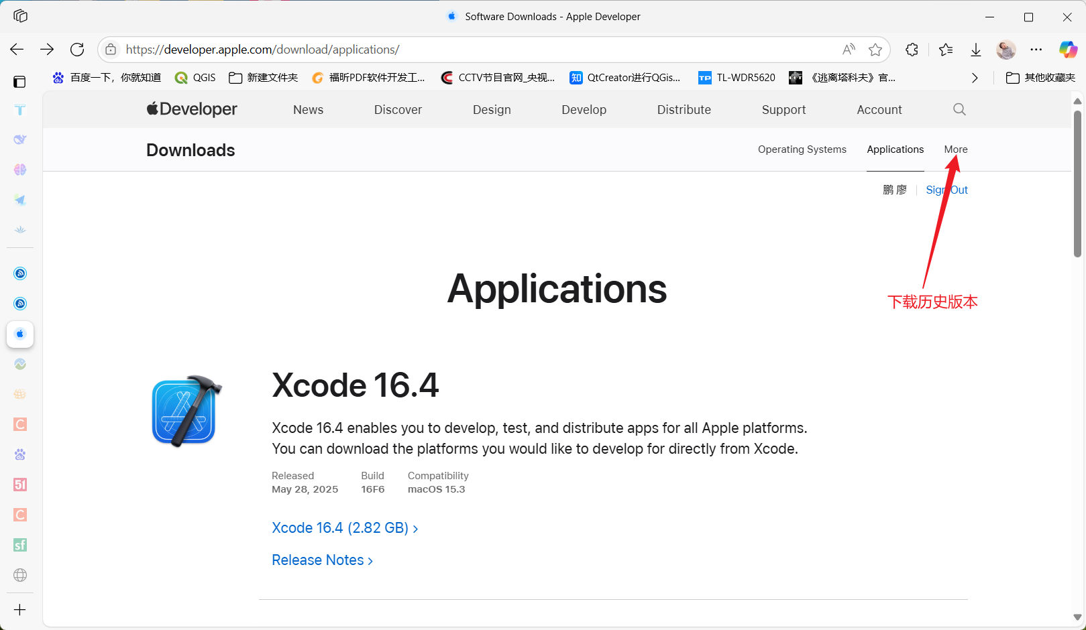Go to the Apple Developer home logo
This screenshot has height=630, width=1086.
[x=192, y=109]
